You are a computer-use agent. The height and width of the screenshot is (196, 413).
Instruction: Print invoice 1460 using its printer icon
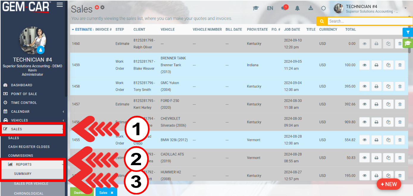[376, 43]
